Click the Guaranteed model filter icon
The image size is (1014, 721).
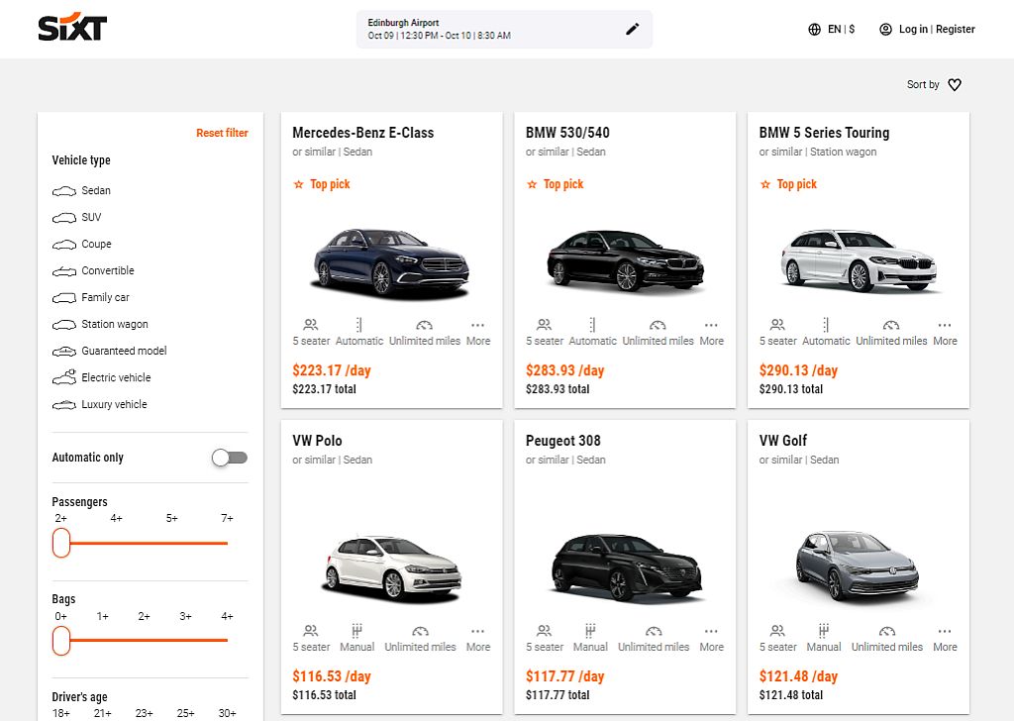click(65, 351)
